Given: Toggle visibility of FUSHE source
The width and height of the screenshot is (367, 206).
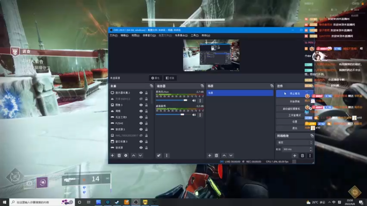Looking at the screenshot, I should coord(141,123).
